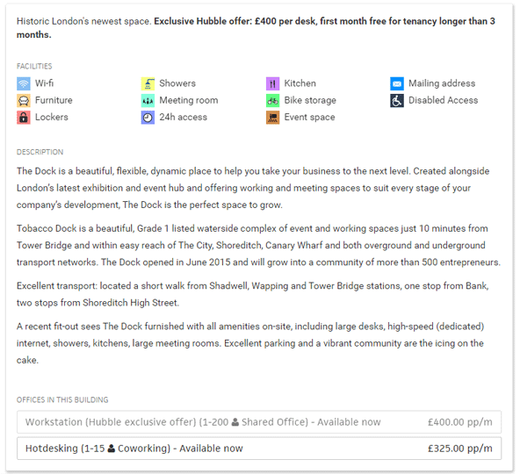
Task: Click the 24h access clock icon
Action: (148, 118)
